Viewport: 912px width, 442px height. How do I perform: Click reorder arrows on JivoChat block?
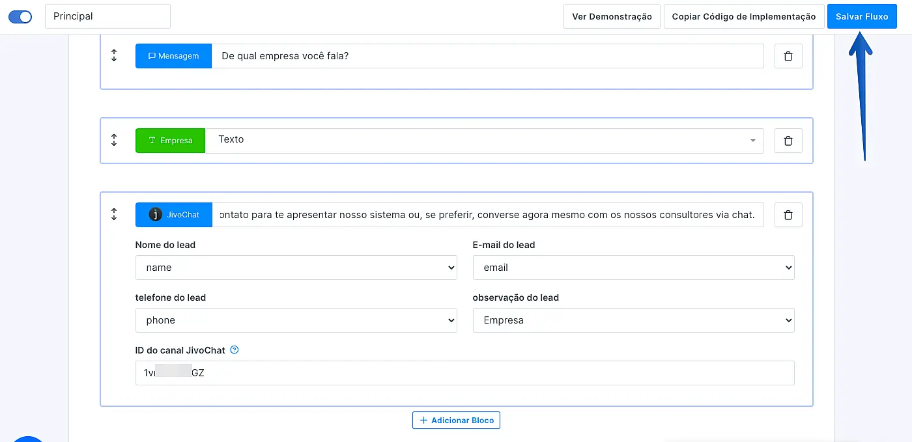click(x=114, y=214)
